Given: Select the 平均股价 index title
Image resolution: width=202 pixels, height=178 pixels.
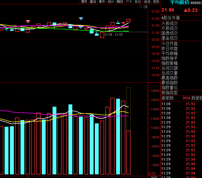Looking at the screenshot, I should point(180,2).
